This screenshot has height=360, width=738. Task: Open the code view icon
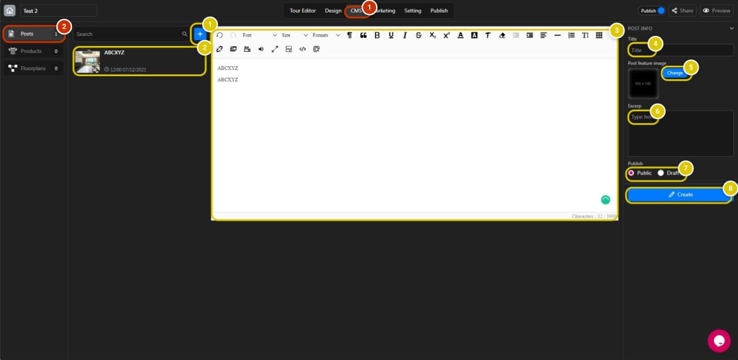302,49
